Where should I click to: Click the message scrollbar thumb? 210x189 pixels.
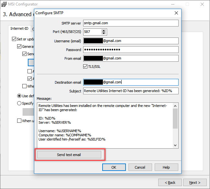175,119
